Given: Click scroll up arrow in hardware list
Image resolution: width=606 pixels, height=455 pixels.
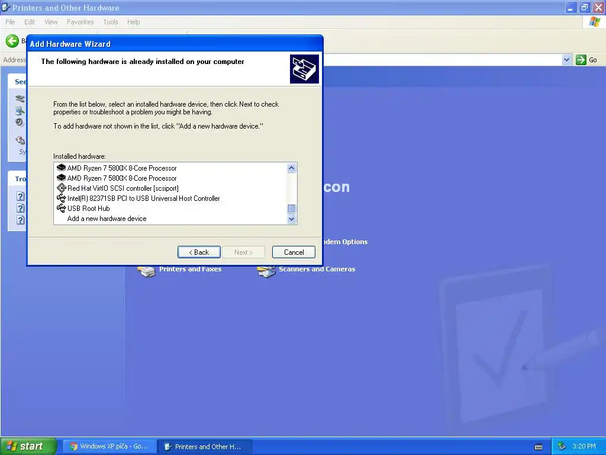Looking at the screenshot, I should pyautogui.click(x=292, y=168).
